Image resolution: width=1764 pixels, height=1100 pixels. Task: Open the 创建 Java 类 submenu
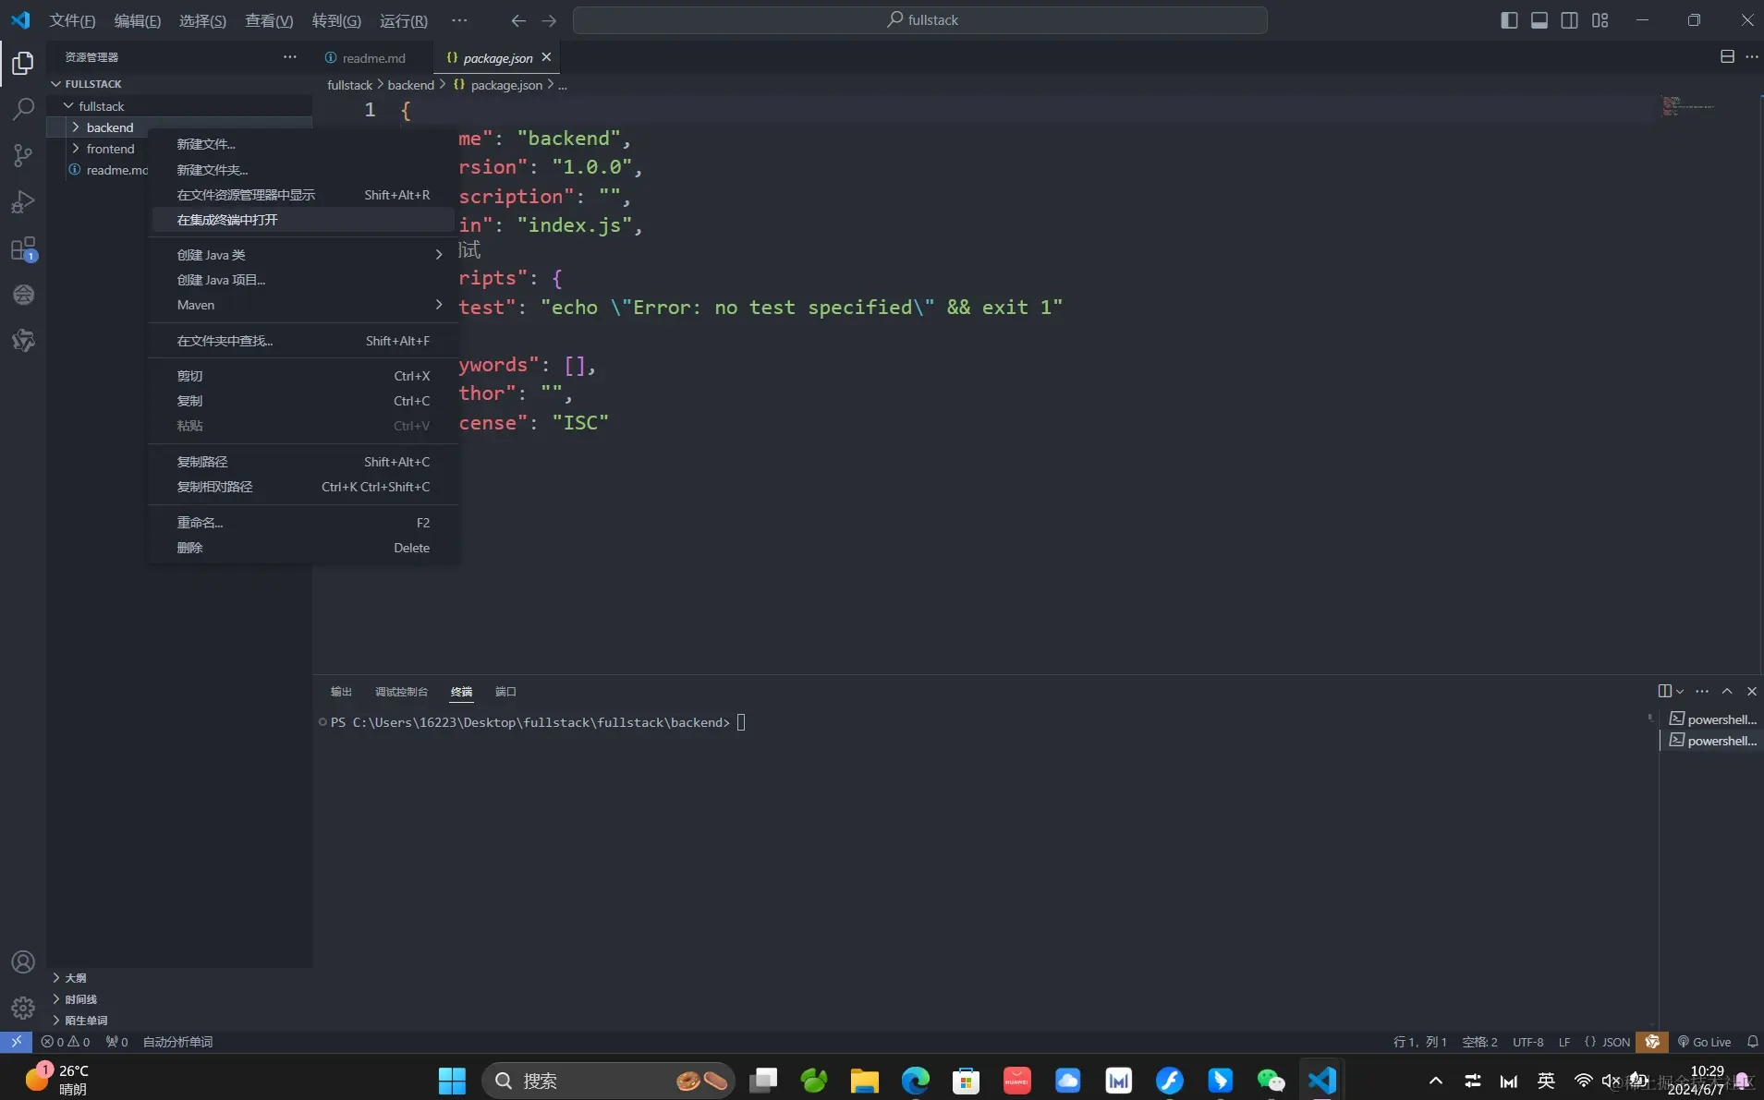[303, 255]
